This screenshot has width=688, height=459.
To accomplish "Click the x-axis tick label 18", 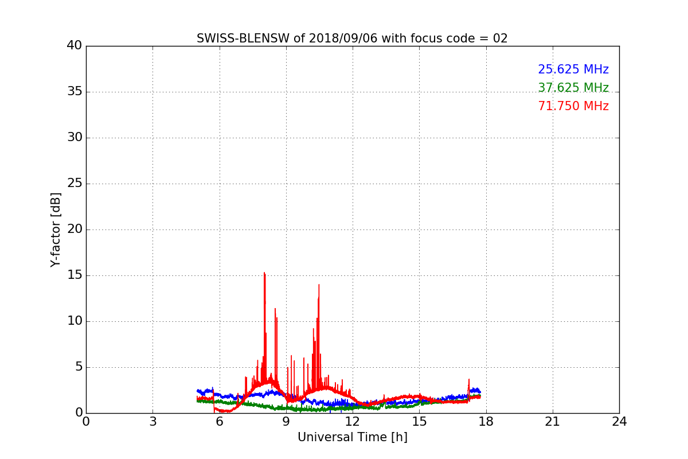I will tap(486, 422).
